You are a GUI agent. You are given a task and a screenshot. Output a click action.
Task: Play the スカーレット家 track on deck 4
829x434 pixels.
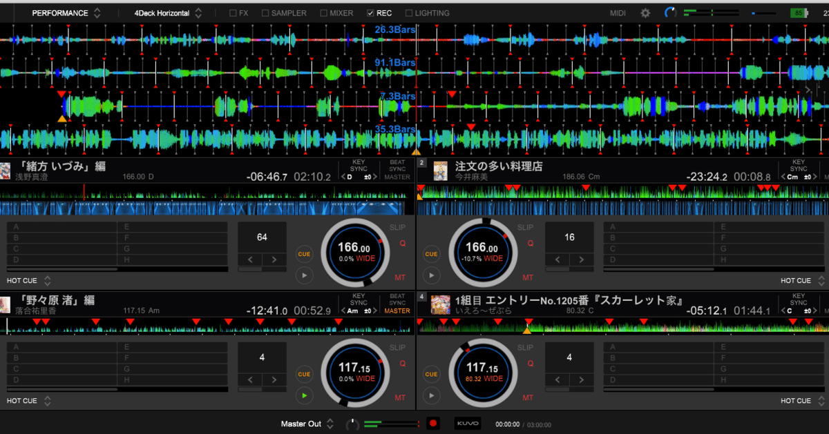tap(431, 395)
